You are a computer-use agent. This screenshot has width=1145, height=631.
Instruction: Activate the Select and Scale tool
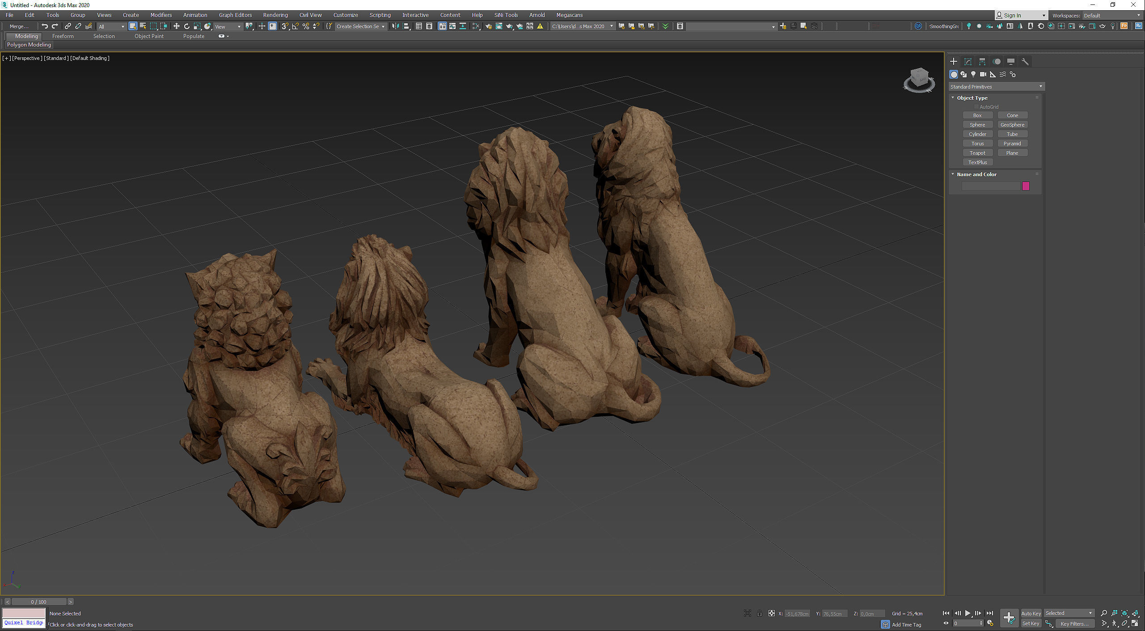(197, 26)
